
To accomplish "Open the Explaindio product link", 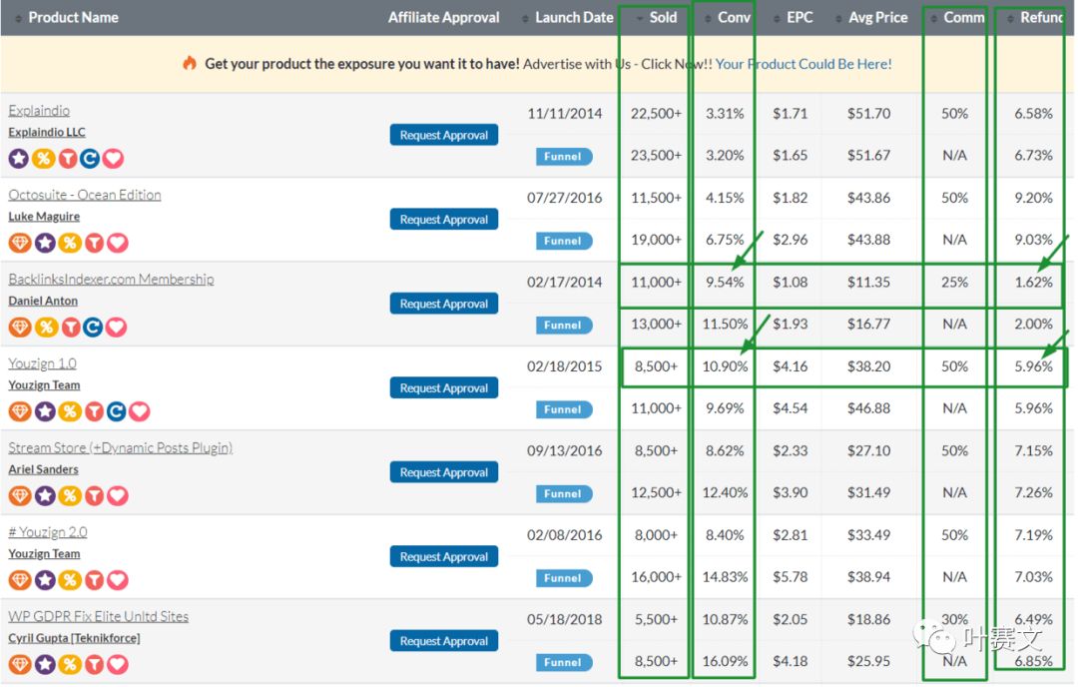I will pyautogui.click(x=39, y=111).
